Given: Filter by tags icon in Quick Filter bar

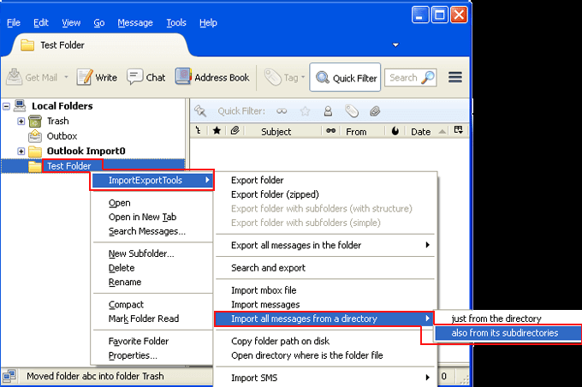Looking at the screenshot, I should click(351, 110).
